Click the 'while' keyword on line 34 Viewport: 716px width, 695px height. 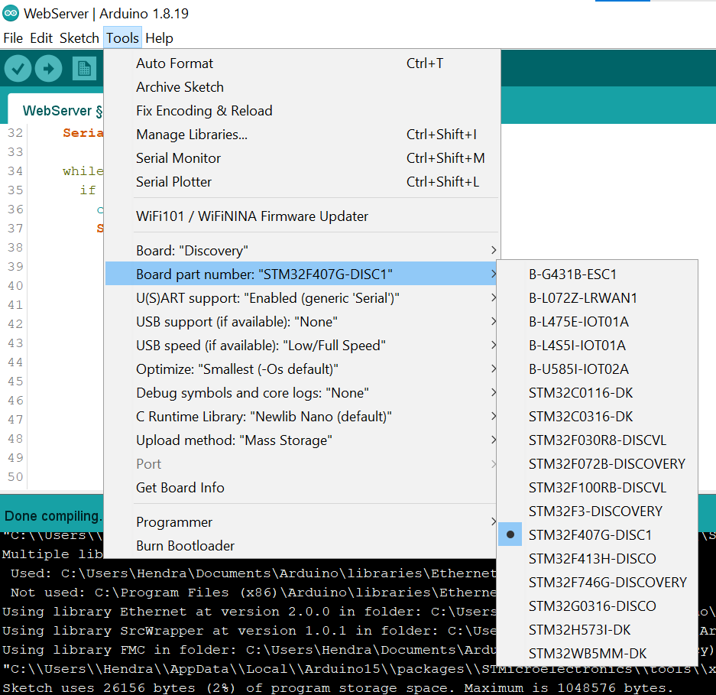(x=83, y=171)
